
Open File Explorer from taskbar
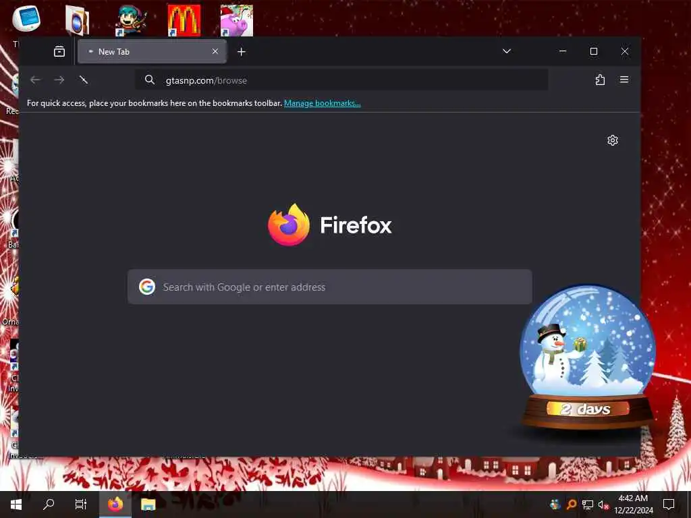point(148,505)
